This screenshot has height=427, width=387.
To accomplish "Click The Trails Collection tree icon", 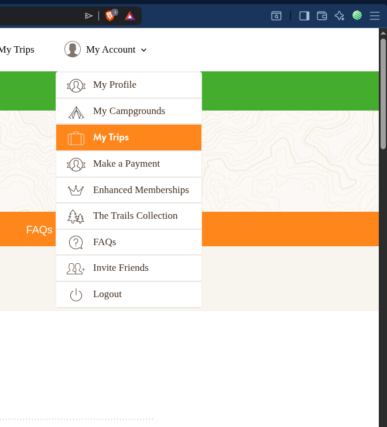I will point(76,216).
